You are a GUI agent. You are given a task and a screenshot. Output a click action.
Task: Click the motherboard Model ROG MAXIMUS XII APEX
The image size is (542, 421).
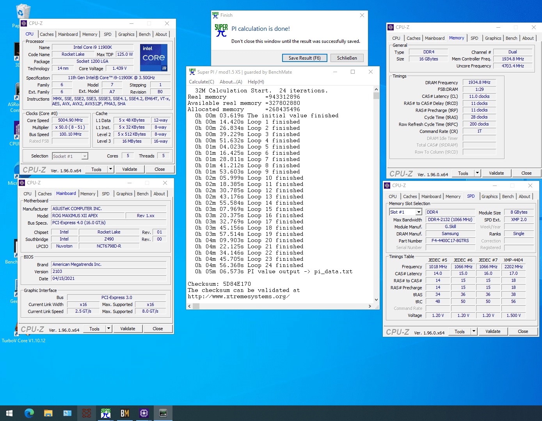click(x=88, y=216)
